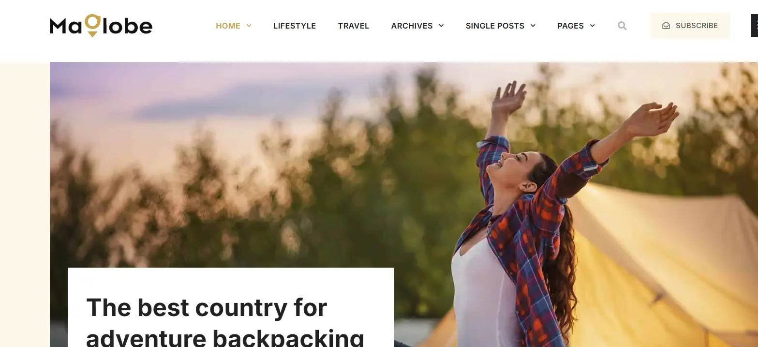Select the PAGES menu label
Viewport: 758px width, 347px height.
click(x=570, y=26)
